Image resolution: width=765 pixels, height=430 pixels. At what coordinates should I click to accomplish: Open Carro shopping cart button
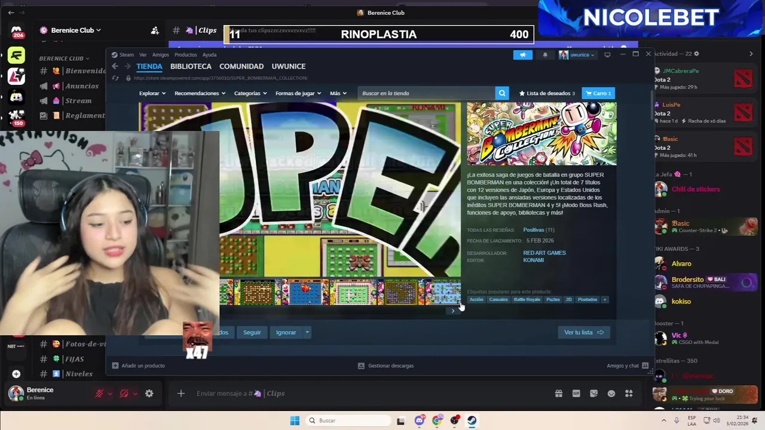598,93
